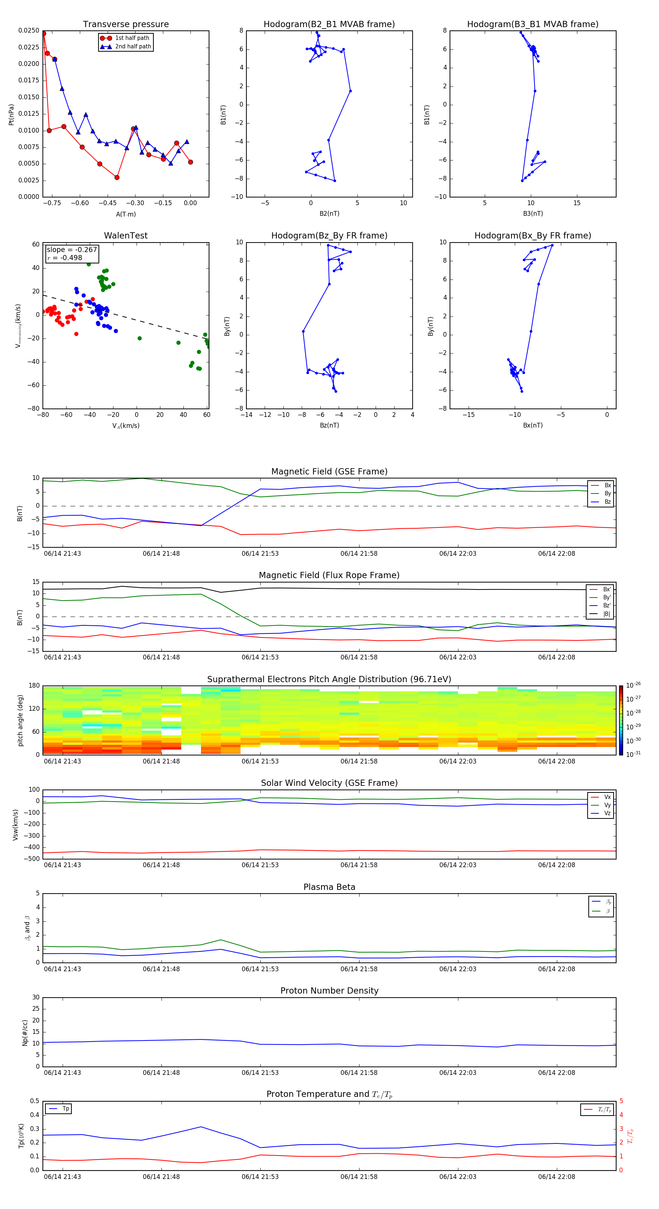Click the 'Hodogram(B2_B1 MVAB frame)' title
The width and height of the screenshot is (659, 1209).
[x=329, y=24]
